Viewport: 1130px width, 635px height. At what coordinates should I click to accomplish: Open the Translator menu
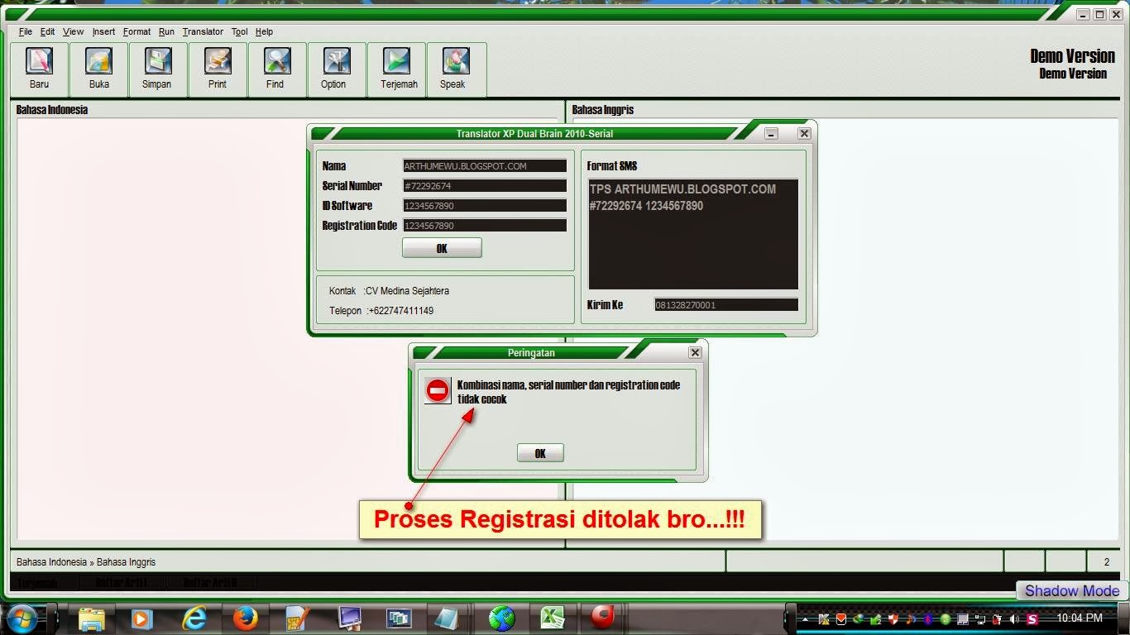(x=203, y=31)
